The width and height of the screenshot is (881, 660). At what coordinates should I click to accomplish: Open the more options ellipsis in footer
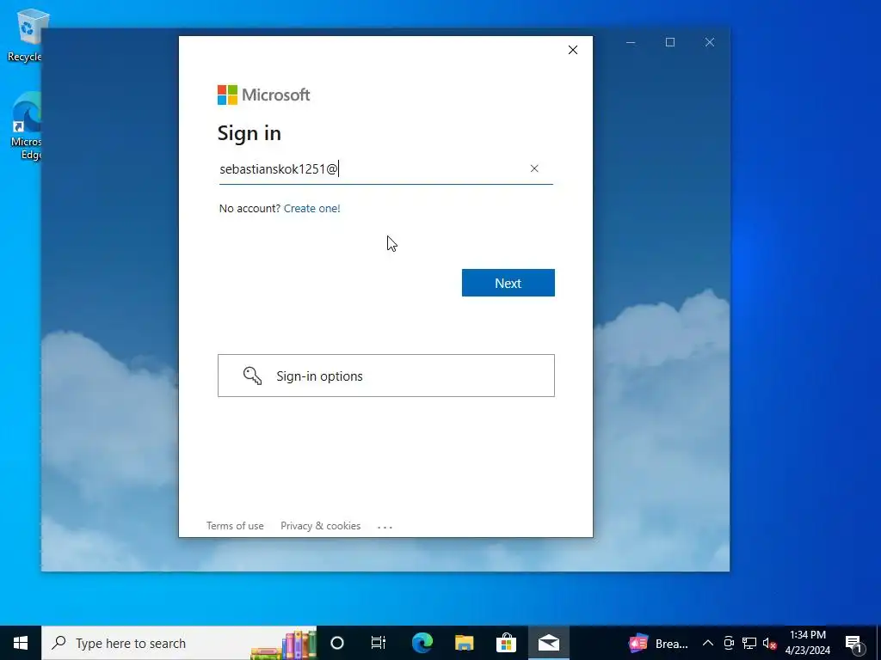tap(385, 527)
